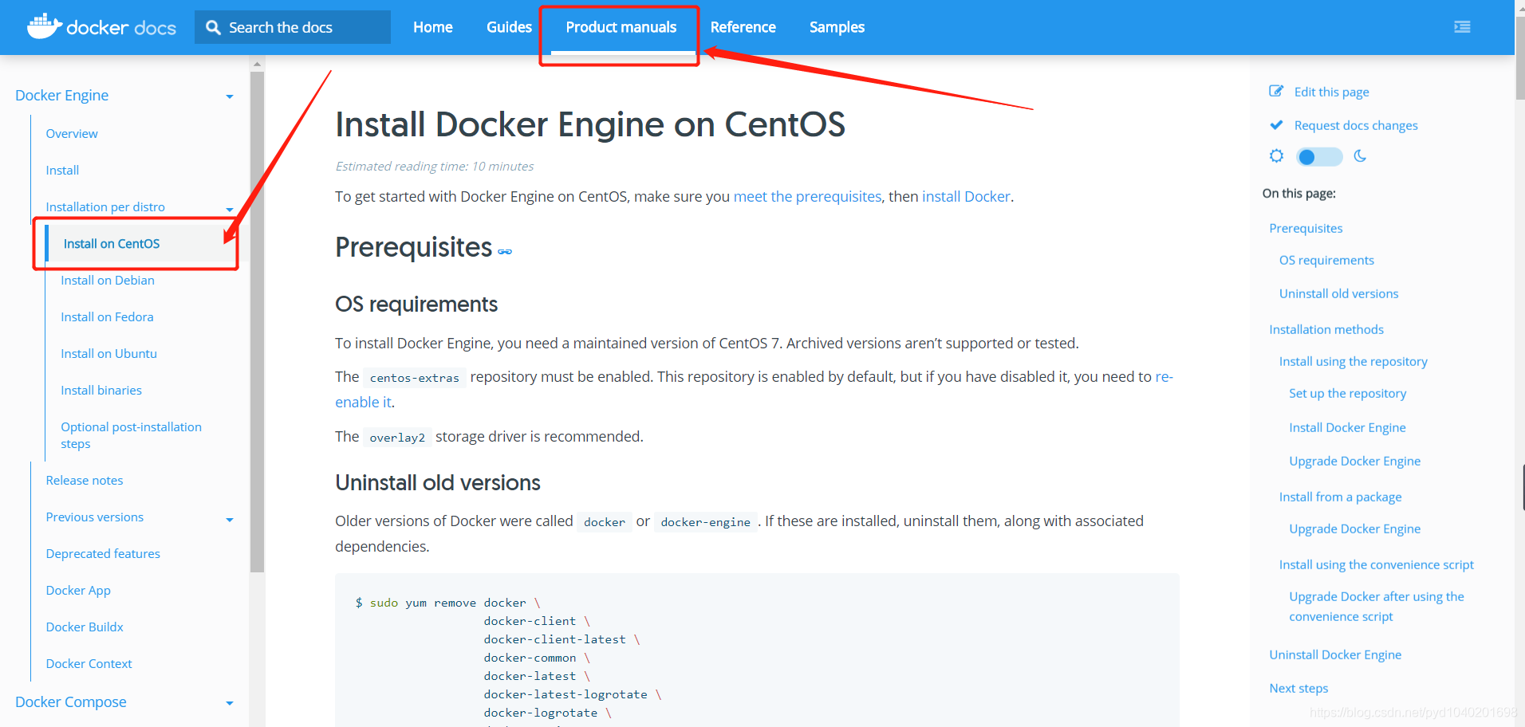
Task: Open Deprecated features page
Action: point(103,553)
